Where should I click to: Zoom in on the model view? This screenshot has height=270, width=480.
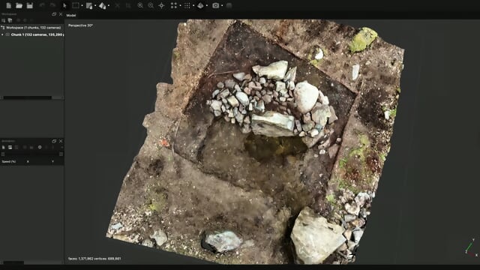pyautogui.click(x=140, y=5)
